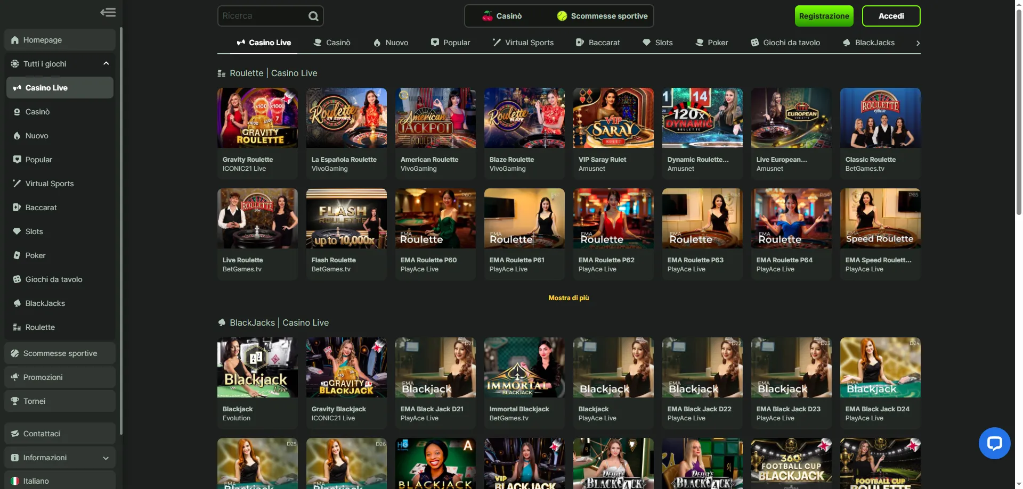This screenshot has height=489, width=1023.
Task: Open Immortal Blackjack thumbnail
Action: point(524,367)
